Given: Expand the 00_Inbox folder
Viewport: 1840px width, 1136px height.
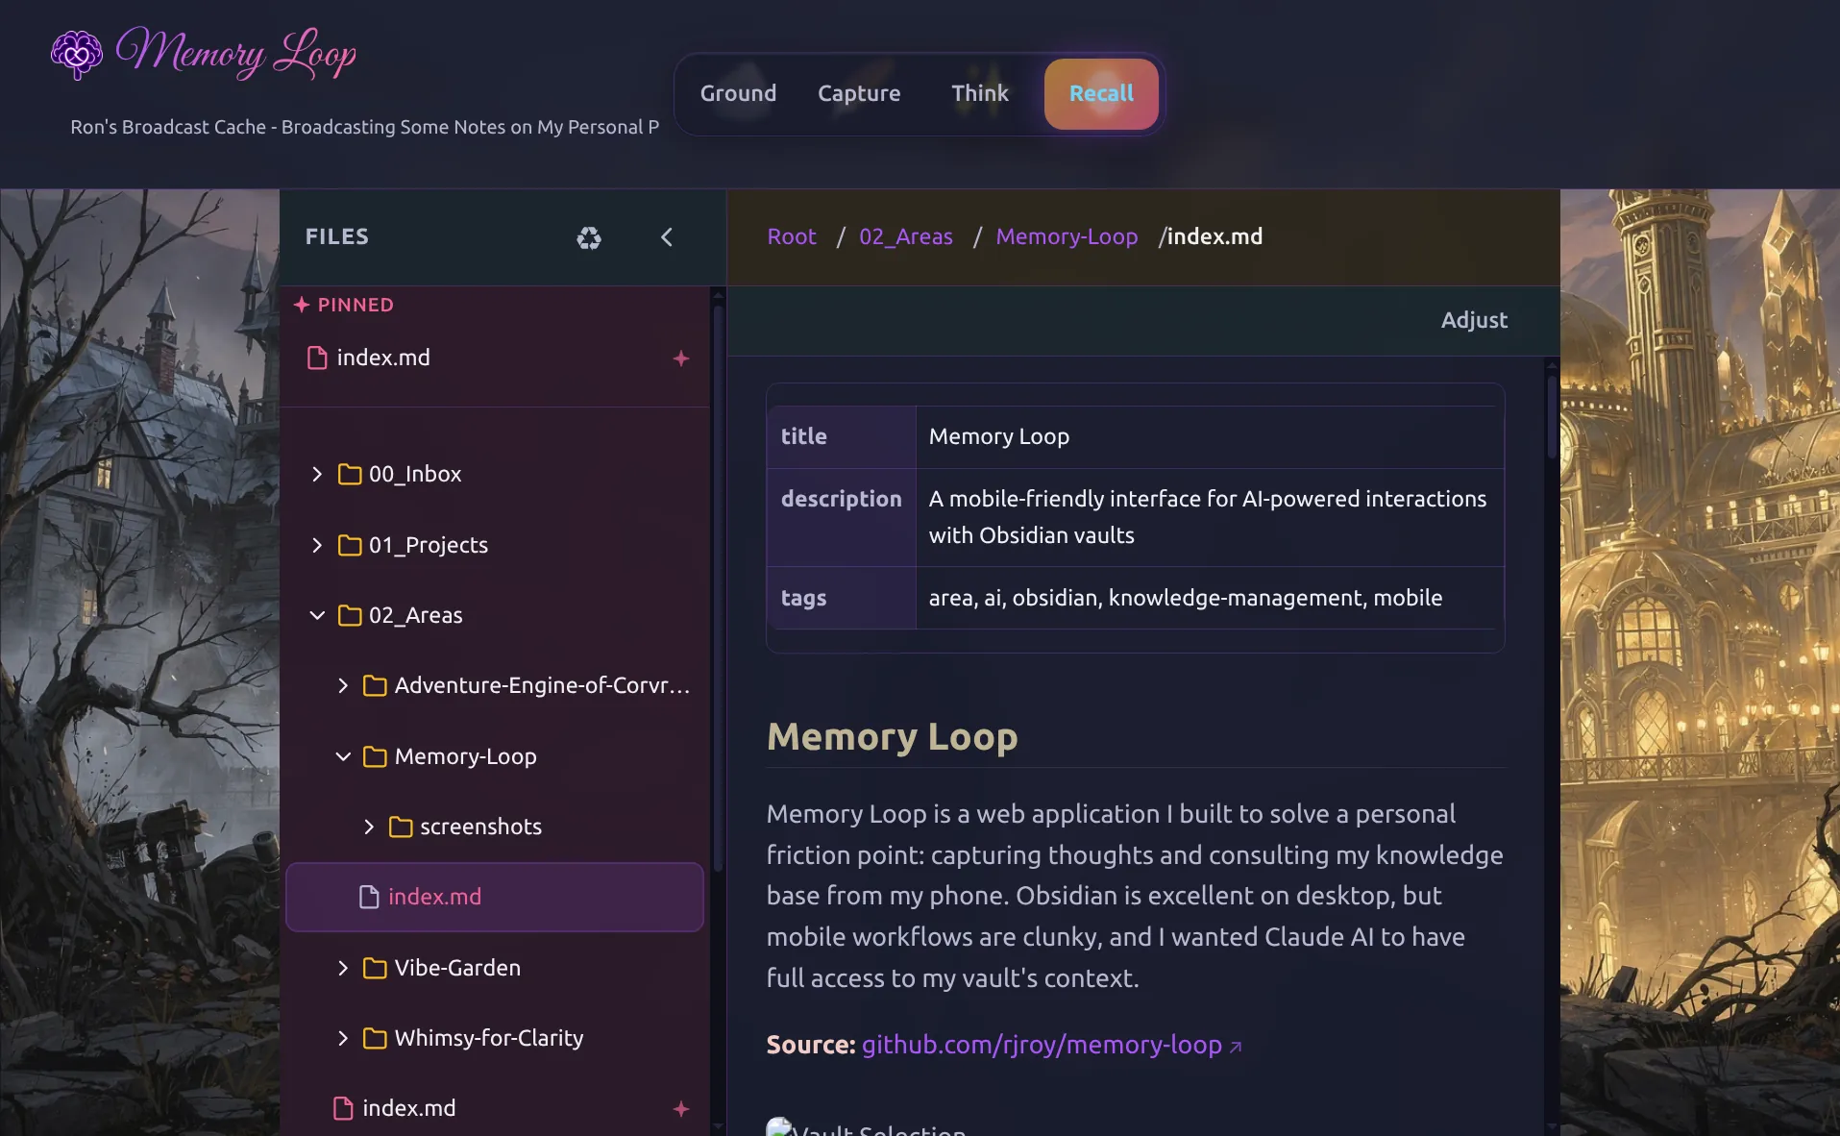Looking at the screenshot, I should pyautogui.click(x=317, y=473).
